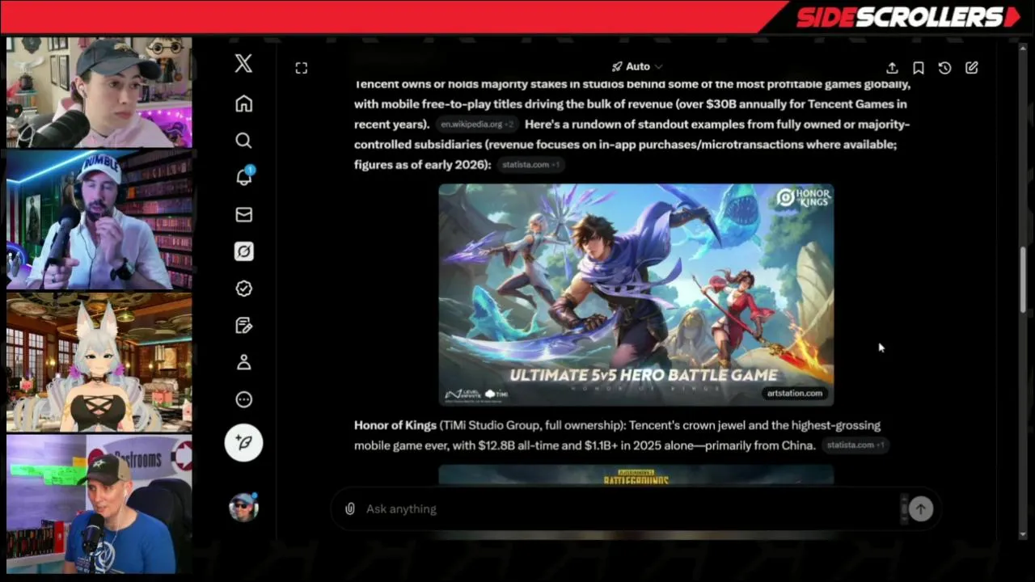Open Messages envelope icon
Image resolution: width=1035 pixels, height=582 pixels.
point(243,214)
